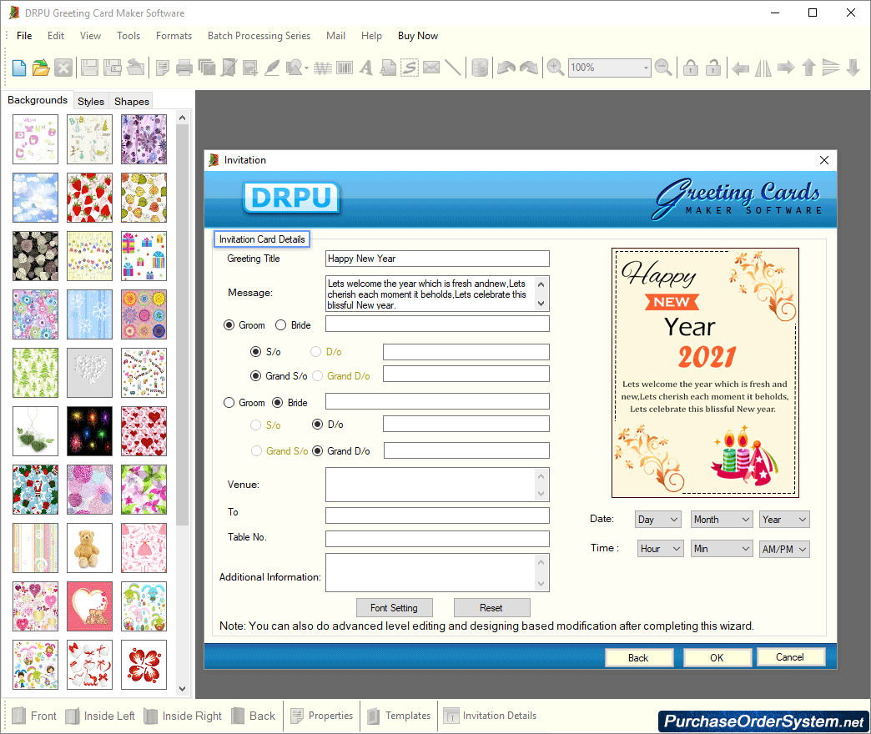Select the enabled Grand D/o radio button
This screenshot has width=871, height=734.
pyautogui.click(x=317, y=451)
